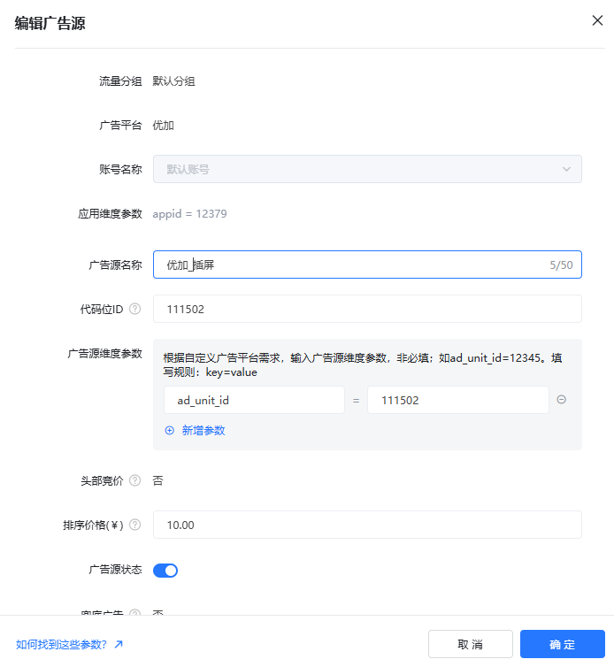Click the plus icon for 新增参数
This screenshot has width=614, height=667.
tap(170, 430)
